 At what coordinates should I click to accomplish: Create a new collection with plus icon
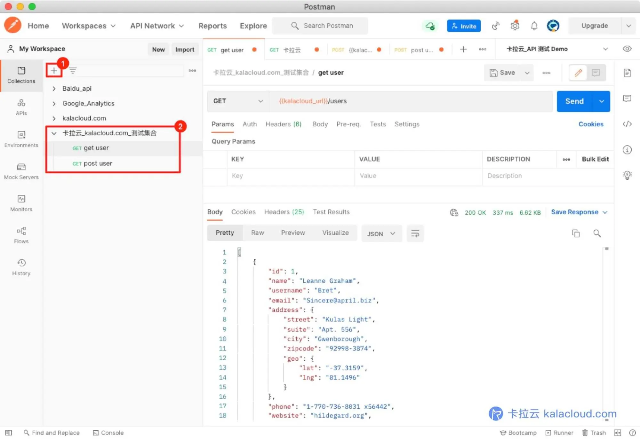pyautogui.click(x=54, y=70)
